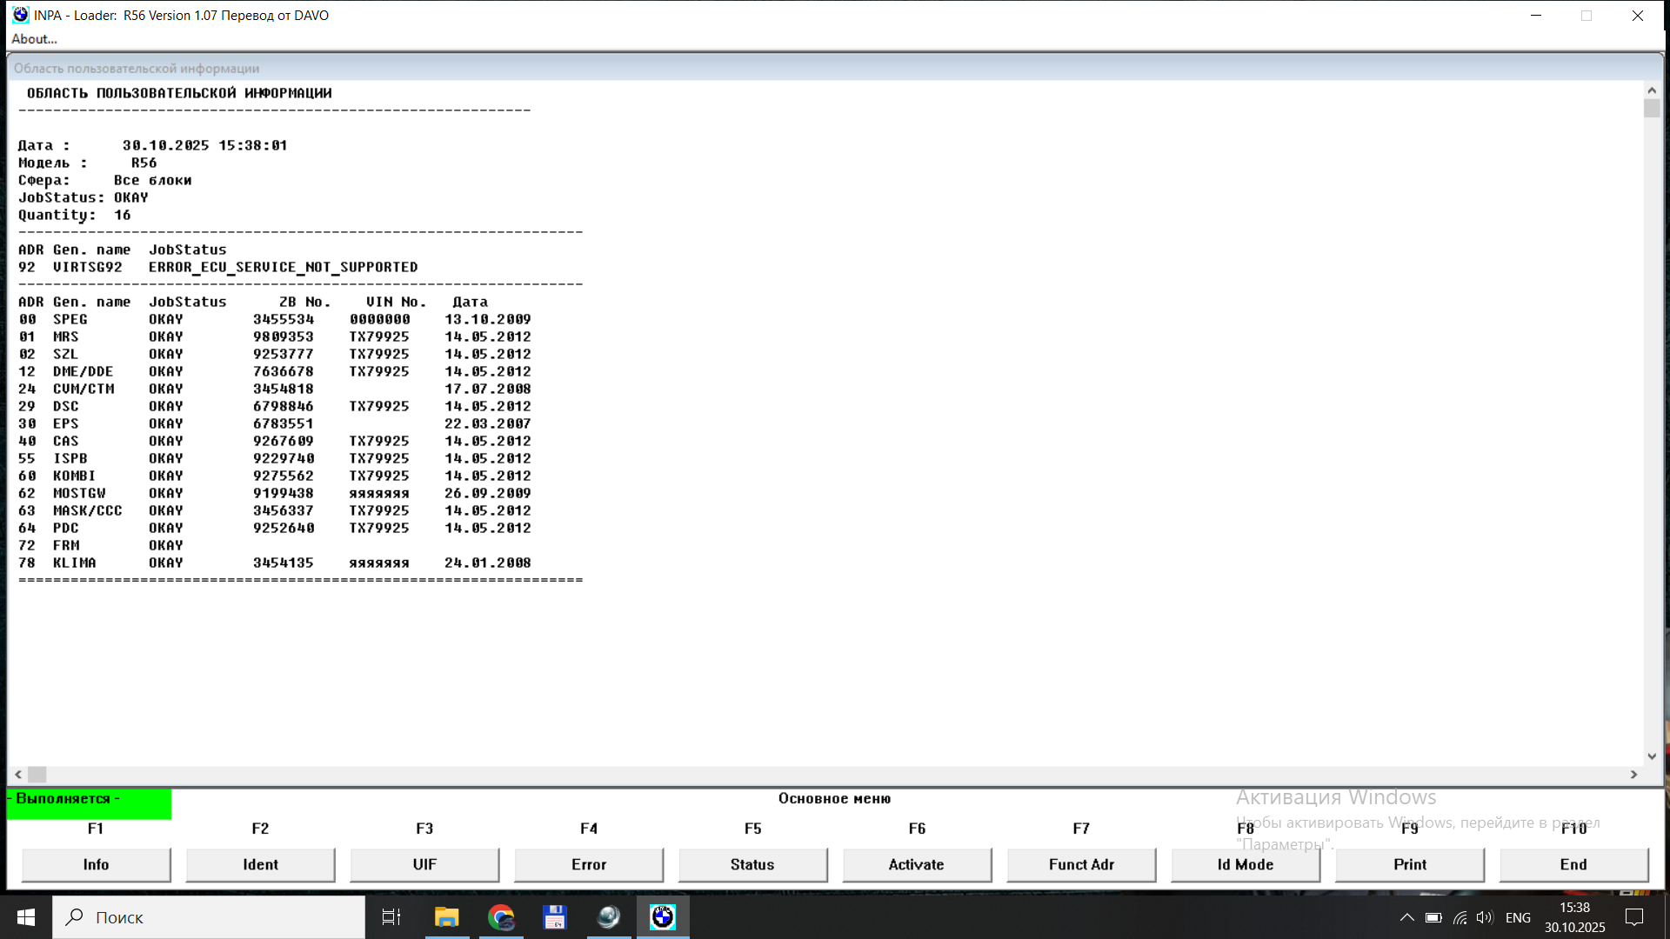Click the Funct Adr button
Viewport: 1670px width, 939px height.
coord(1080,864)
